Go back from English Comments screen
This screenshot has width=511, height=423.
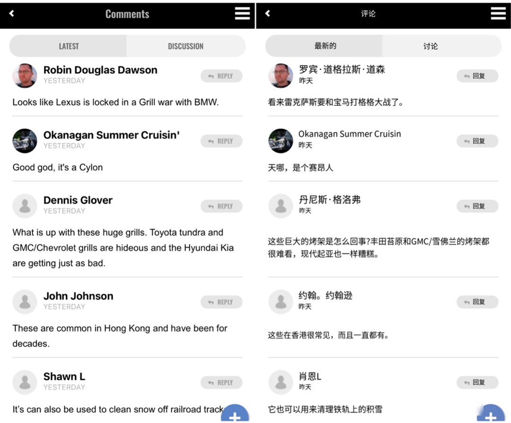click(x=12, y=13)
